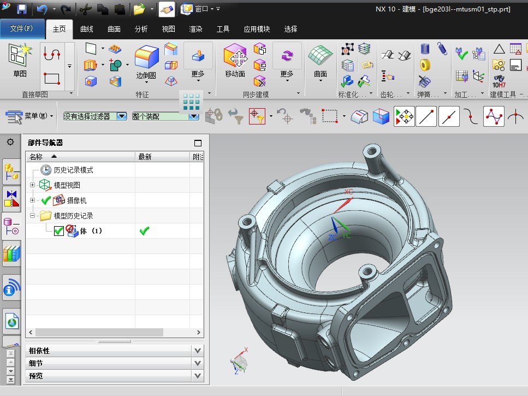Click the save disk icon

click(x=22, y=9)
